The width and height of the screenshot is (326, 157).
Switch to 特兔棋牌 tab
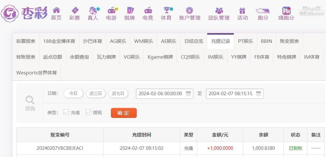(287, 57)
